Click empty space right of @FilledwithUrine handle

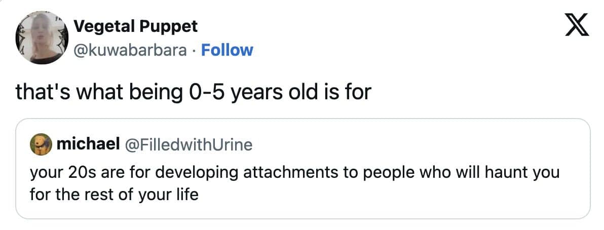pyautogui.click(x=405, y=145)
